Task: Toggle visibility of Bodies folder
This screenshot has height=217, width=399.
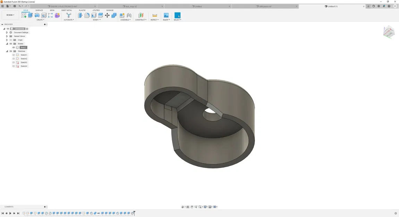Action: [x=11, y=44]
